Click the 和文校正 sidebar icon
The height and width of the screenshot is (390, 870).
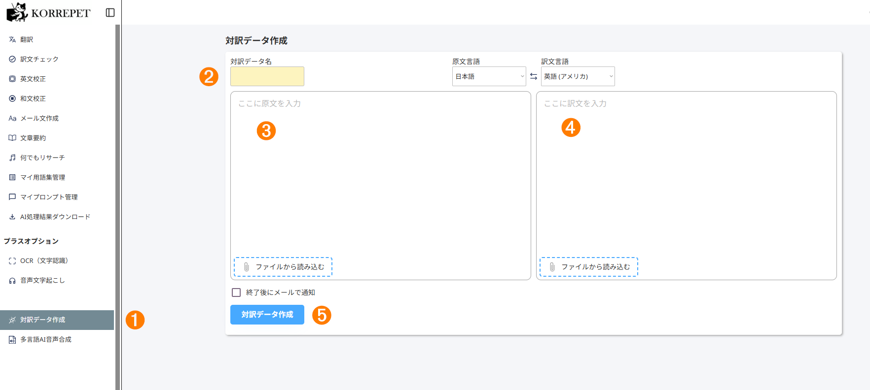(12, 98)
